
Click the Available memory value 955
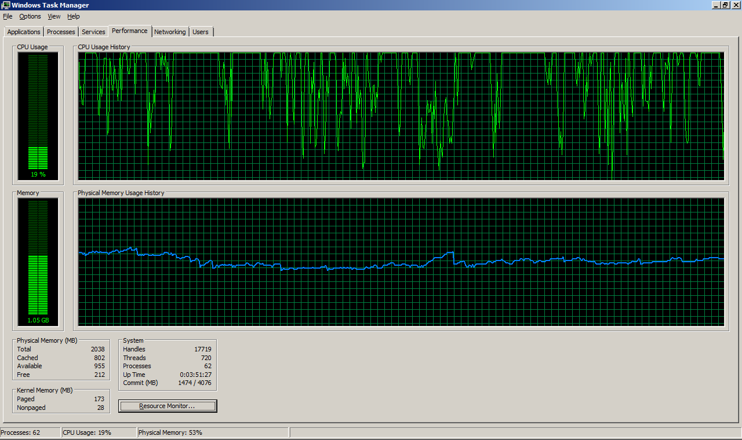click(x=100, y=366)
